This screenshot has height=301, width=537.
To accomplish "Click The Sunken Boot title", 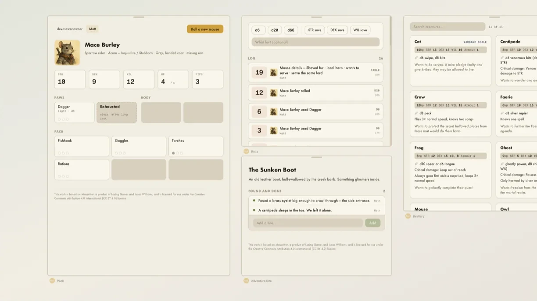I will pyautogui.click(x=272, y=170).
